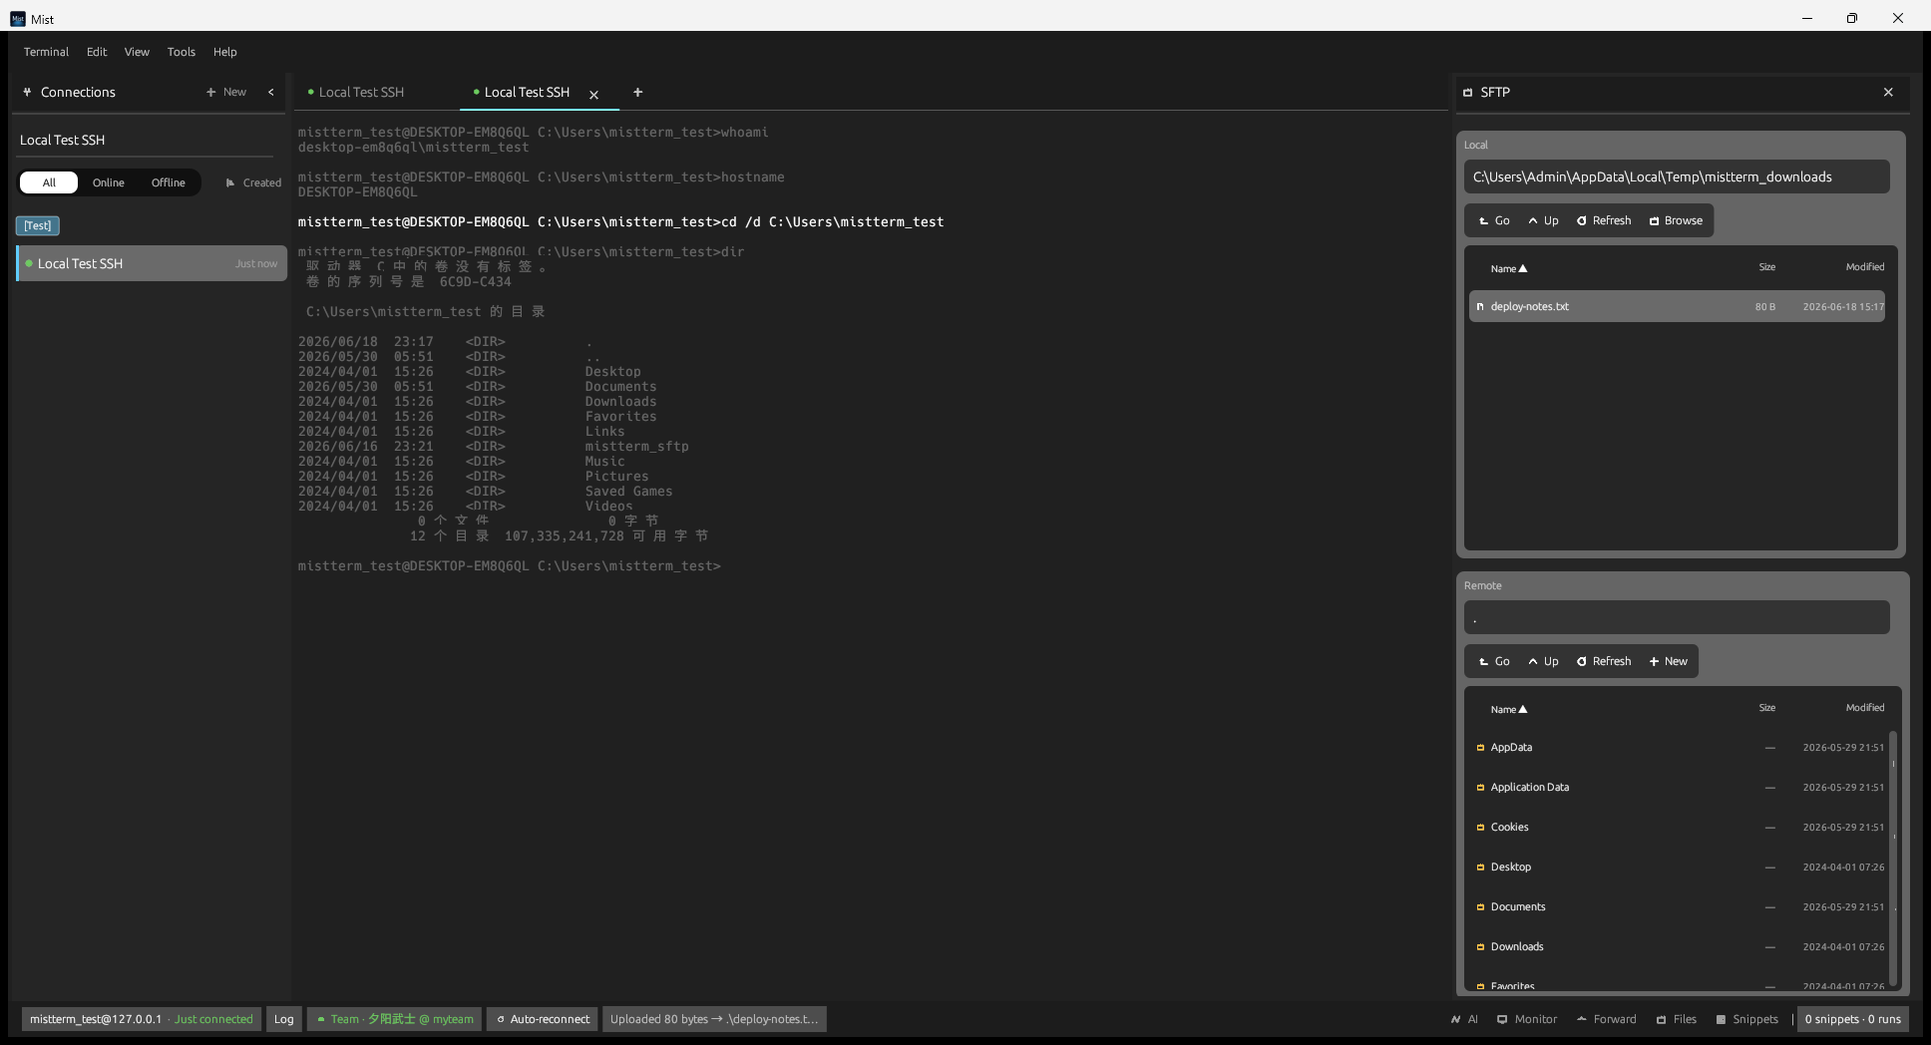1931x1045 pixels.
Task: Filter connections by Offline
Action: 169,182
